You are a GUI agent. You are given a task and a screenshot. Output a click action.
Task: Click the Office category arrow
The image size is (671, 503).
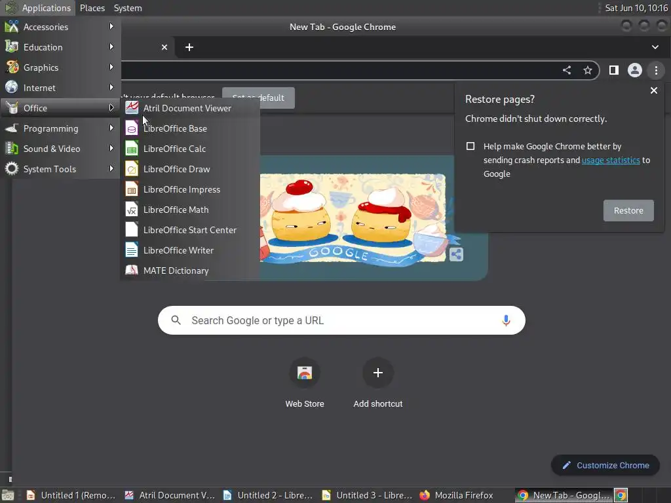coord(111,108)
